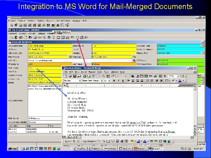Image resolution: width=211 pixels, height=158 pixels.
Task: Open the Times New Roman font dropdown
Action: 102,81
